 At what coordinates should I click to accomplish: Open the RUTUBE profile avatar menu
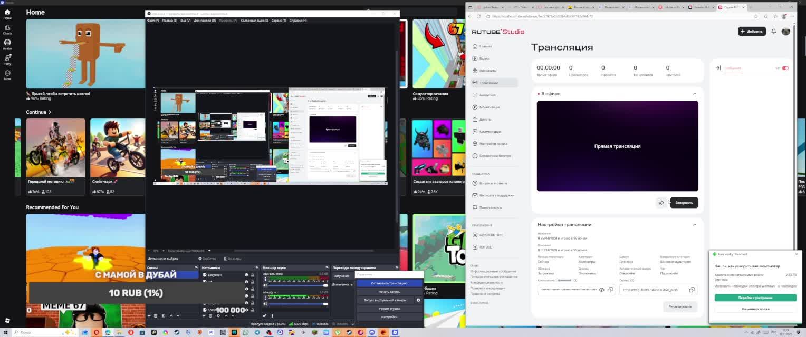(x=785, y=32)
